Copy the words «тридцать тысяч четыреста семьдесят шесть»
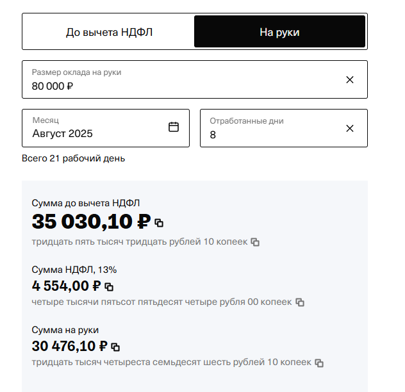The width and height of the screenshot is (405, 392). (319, 363)
